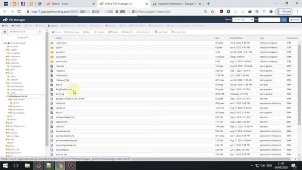
Task: Focus the search text field
Action: pyautogui.click(x=269, y=20)
